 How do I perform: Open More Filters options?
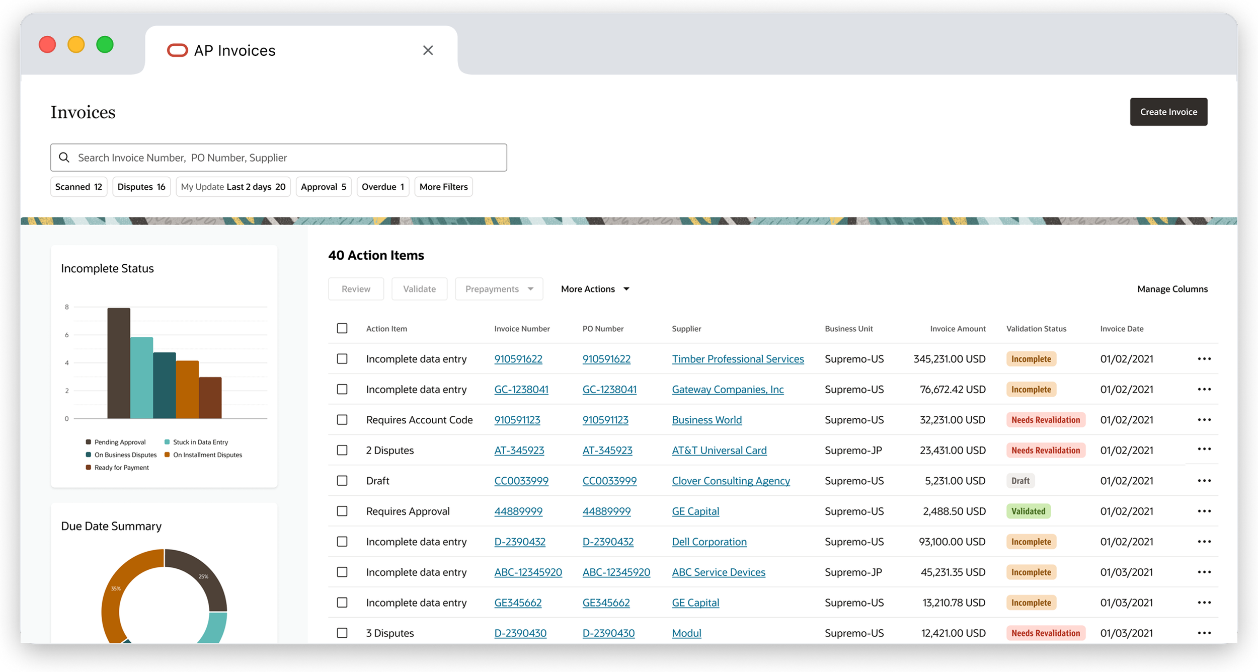(443, 187)
